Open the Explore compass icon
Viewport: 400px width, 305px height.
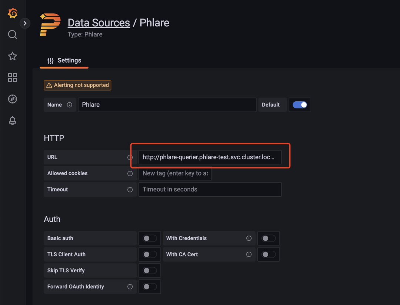[13, 99]
